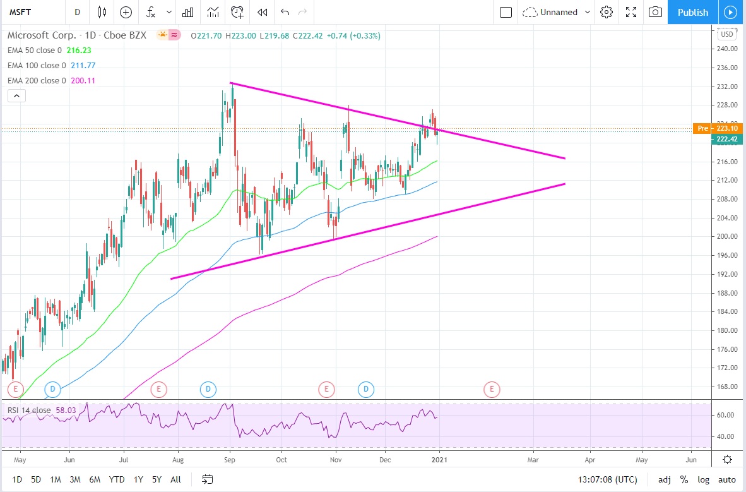Toggle log scale mode
This screenshot has width=746, height=492.
pyautogui.click(x=703, y=479)
